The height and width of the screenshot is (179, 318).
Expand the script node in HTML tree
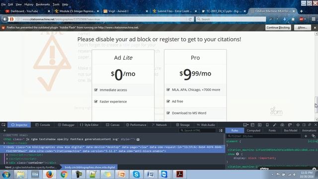(x=7, y=159)
